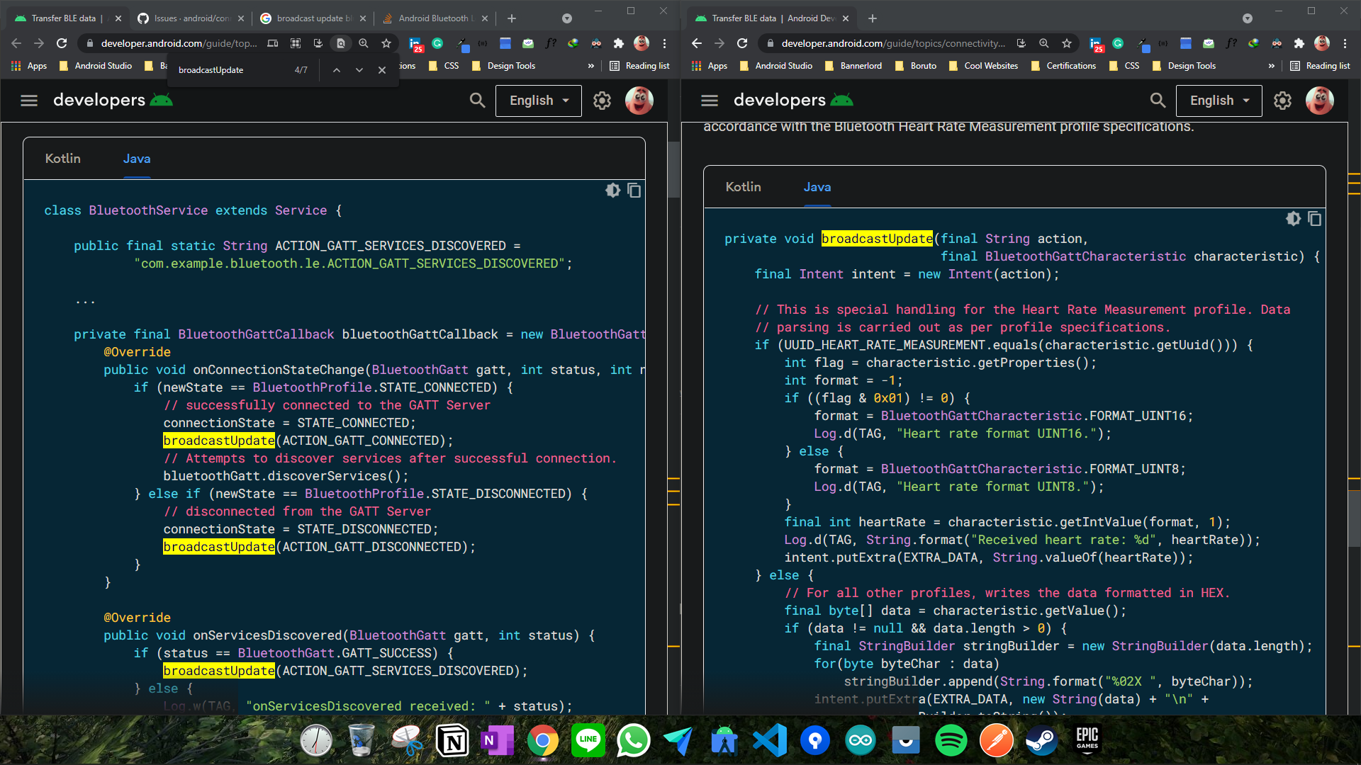The image size is (1361, 765).
Task: Open English language dropdown in left window
Action: coord(539,101)
